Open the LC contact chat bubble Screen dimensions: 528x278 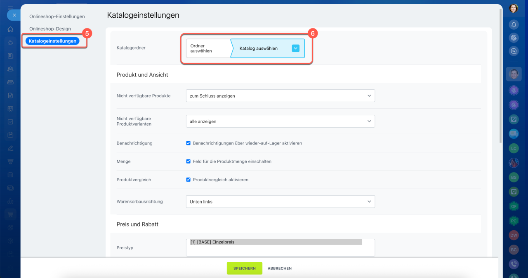(514, 148)
